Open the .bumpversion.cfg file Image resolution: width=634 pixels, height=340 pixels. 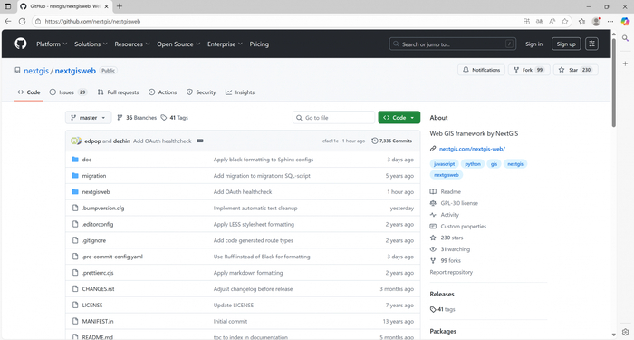[103, 208]
